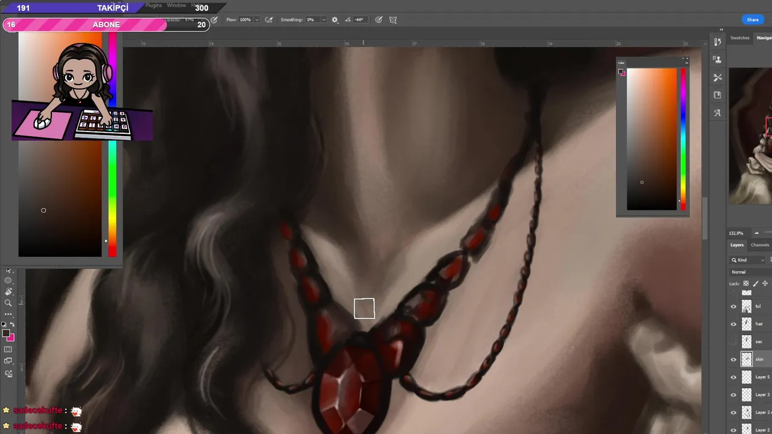Lock position move icon
772x434 pixels.
click(765, 283)
